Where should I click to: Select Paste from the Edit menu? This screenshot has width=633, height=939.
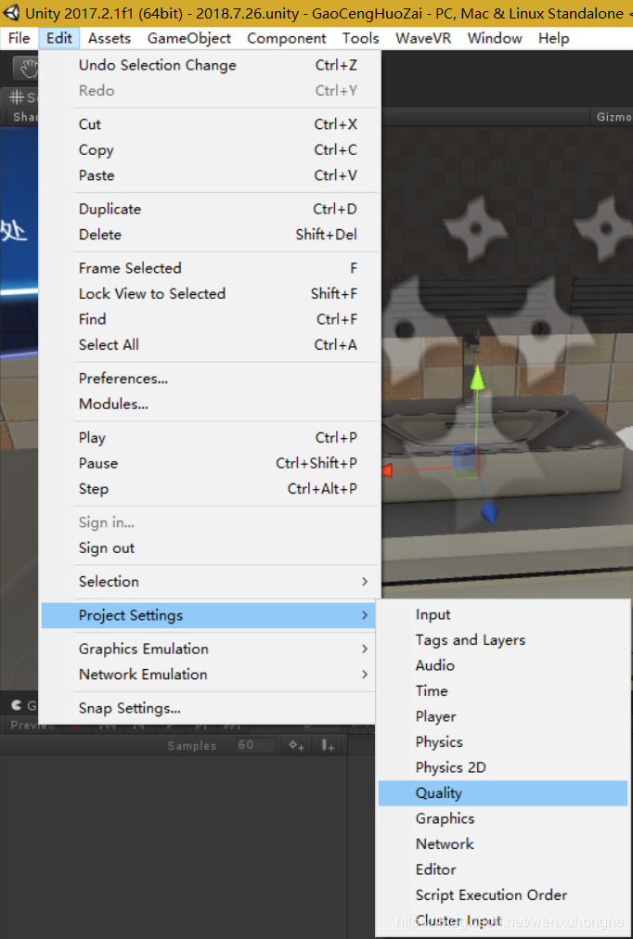[209, 175]
